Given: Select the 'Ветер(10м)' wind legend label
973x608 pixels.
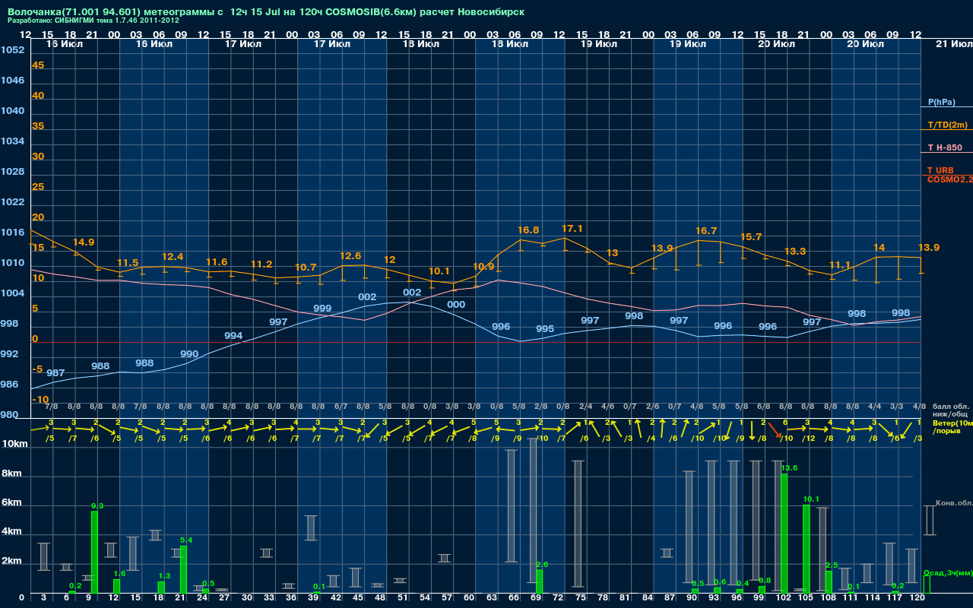Looking at the screenshot, I should [x=952, y=423].
